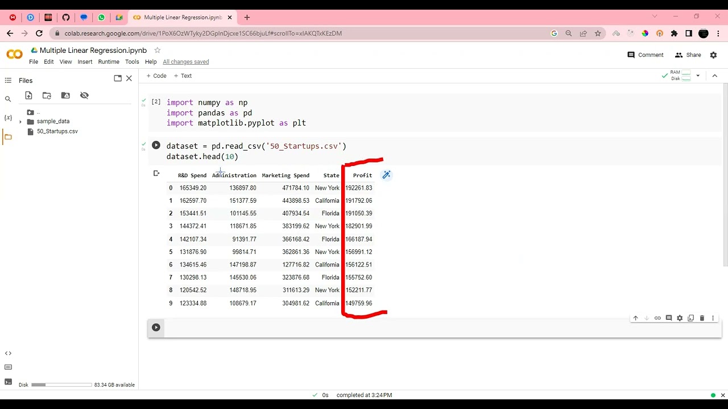The height and width of the screenshot is (409, 728).
Task: Refresh the file browser listing
Action: 47,95
